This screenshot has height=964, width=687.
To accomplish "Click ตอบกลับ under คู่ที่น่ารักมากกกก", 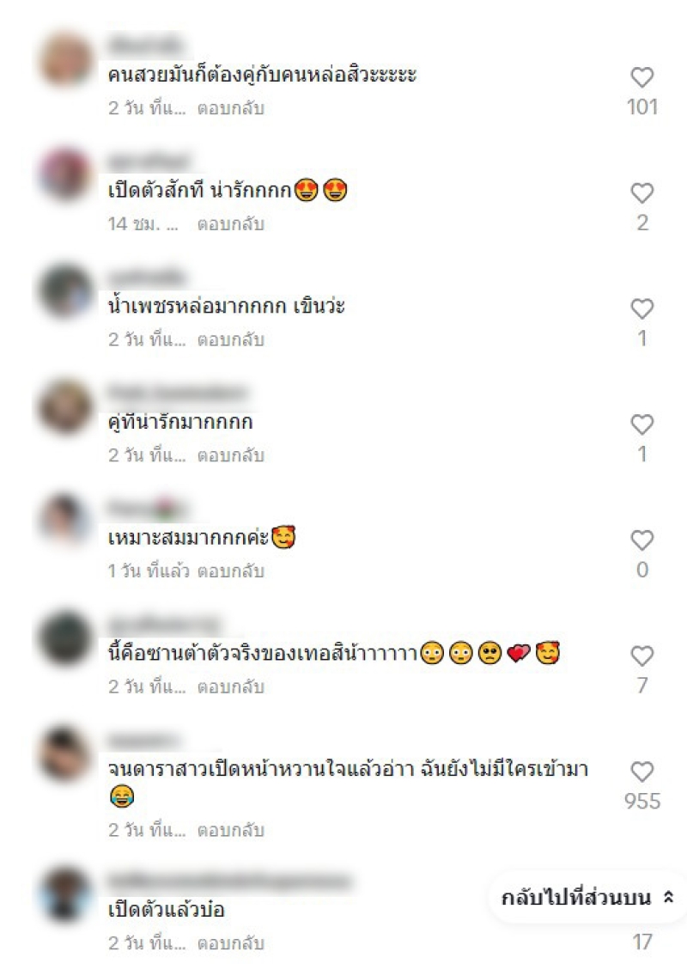I will pyautogui.click(x=230, y=455).
